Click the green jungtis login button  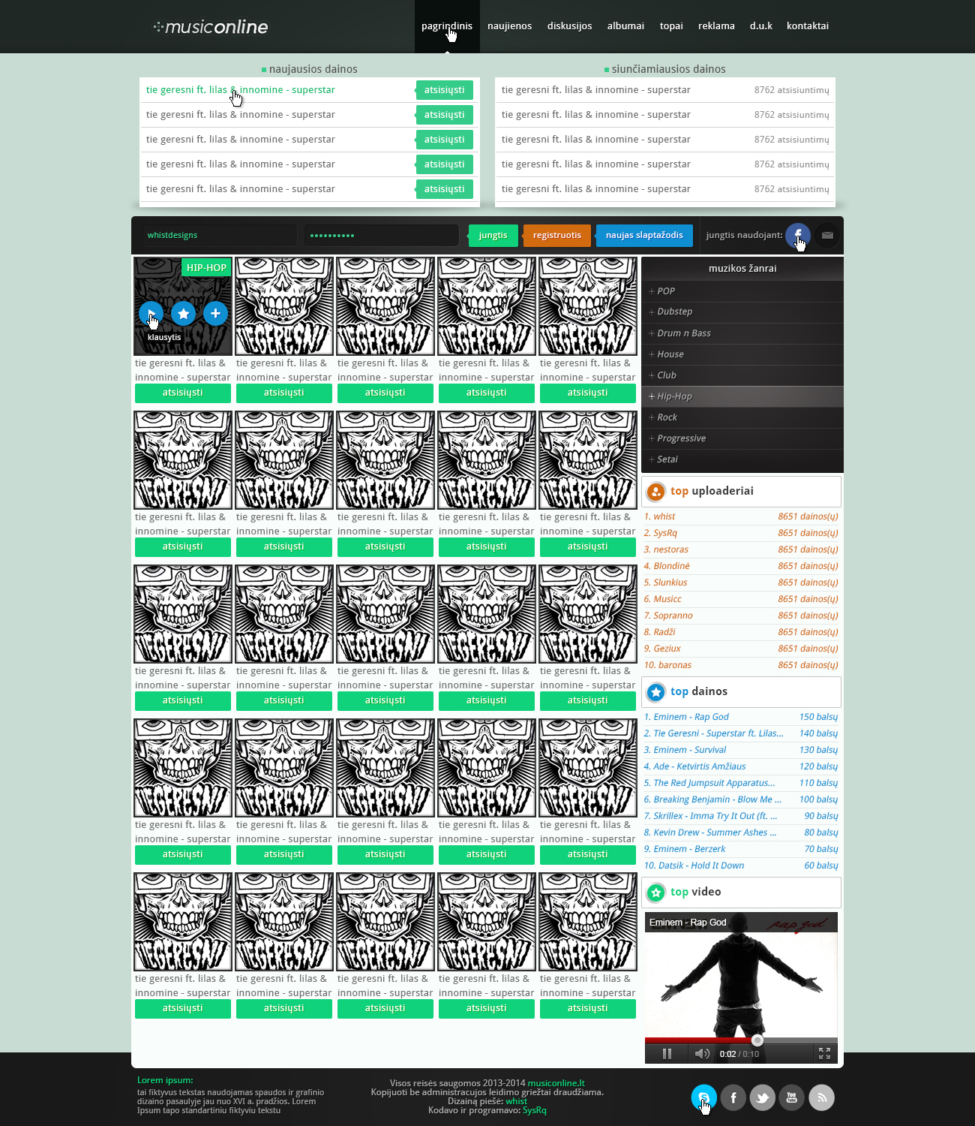493,236
